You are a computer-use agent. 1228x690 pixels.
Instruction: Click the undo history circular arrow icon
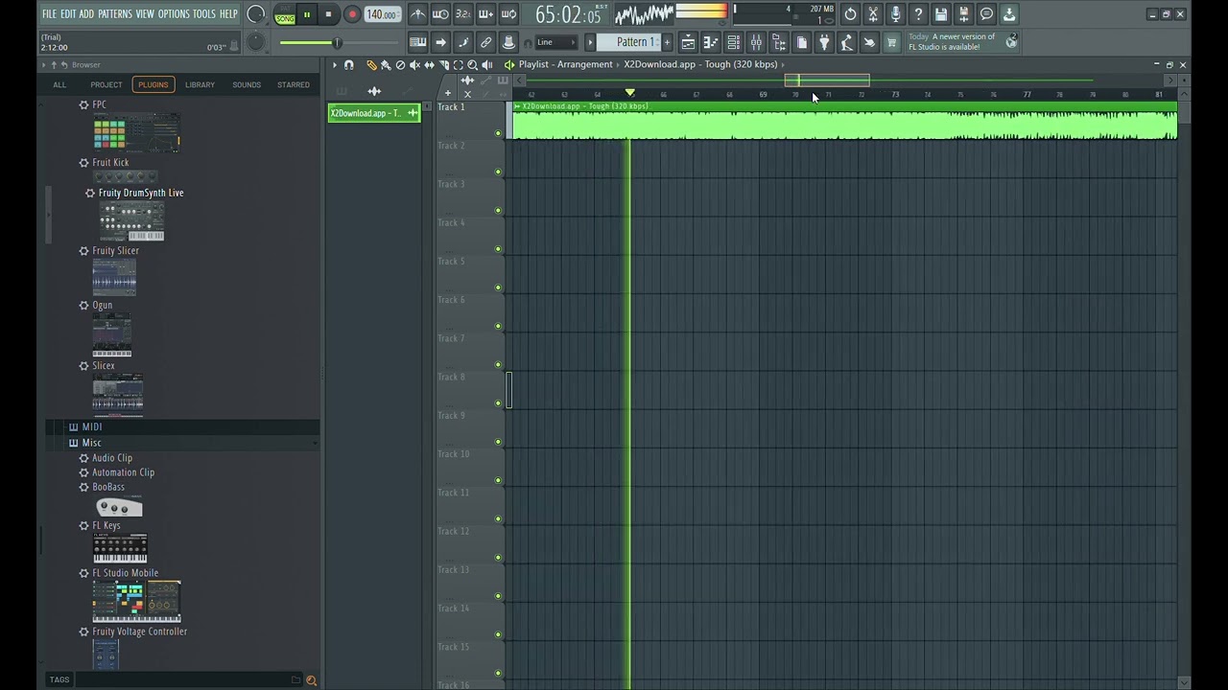[850, 14]
